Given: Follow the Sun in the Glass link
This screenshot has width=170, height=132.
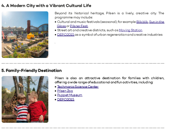Looking at the screenshot, I should click(x=156, y=22).
